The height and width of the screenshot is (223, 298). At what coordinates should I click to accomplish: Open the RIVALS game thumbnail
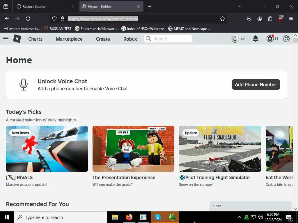click(x=47, y=149)
